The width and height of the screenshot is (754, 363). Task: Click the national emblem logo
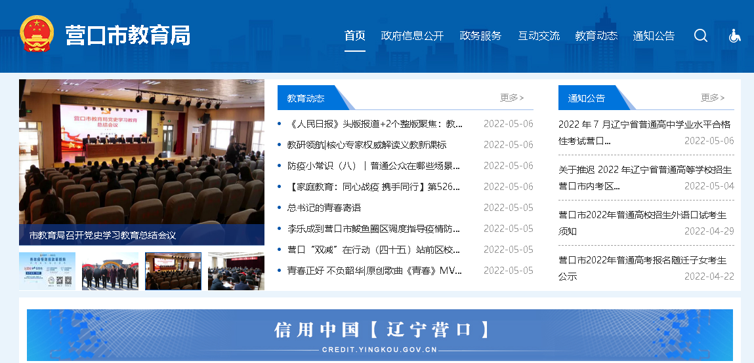[x=37, y=34]
